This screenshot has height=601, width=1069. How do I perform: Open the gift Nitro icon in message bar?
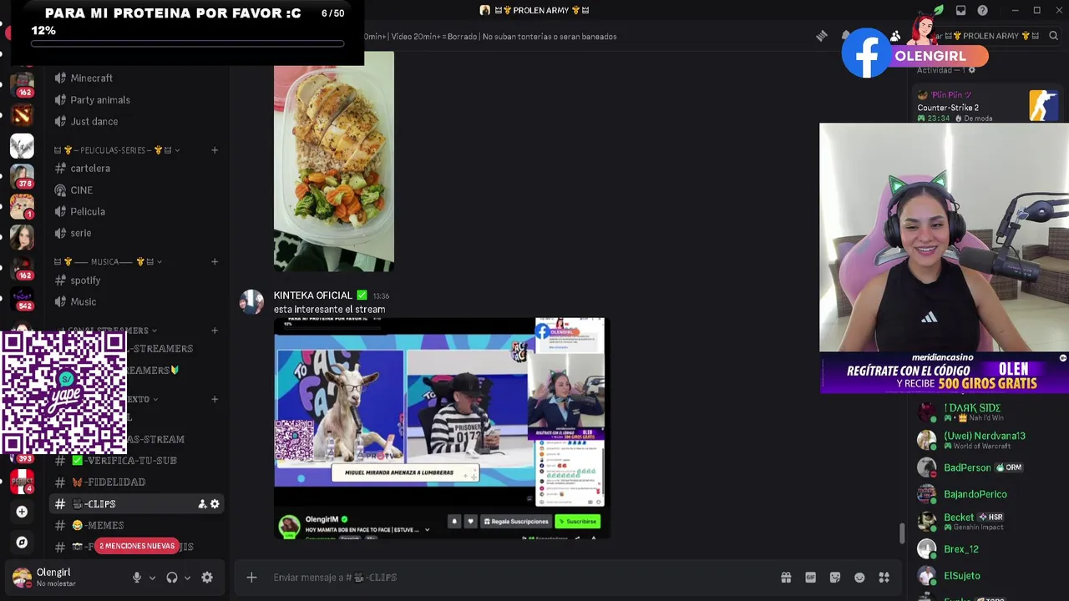tap(786, 577)
